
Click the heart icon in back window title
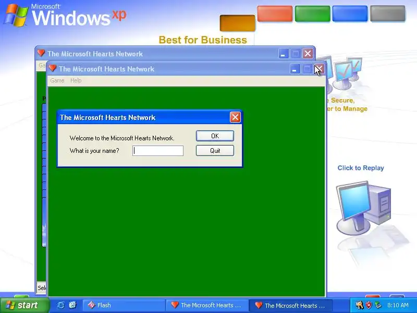(41, 53)
